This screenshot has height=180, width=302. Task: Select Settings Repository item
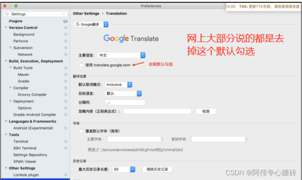point(30,155)
